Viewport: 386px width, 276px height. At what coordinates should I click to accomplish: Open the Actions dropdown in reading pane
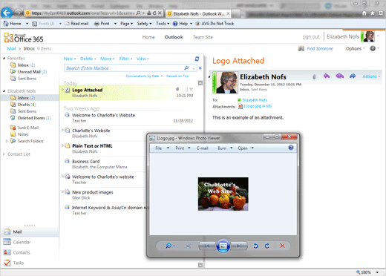(x=371, y=76)
